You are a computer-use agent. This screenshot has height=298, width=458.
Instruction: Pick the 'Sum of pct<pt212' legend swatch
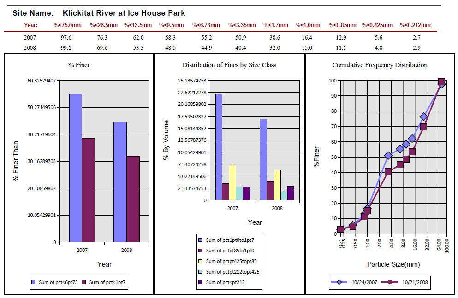click(x=200, y=282)
